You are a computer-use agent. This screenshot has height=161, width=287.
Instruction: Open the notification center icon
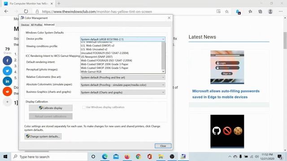coord(280,157)
